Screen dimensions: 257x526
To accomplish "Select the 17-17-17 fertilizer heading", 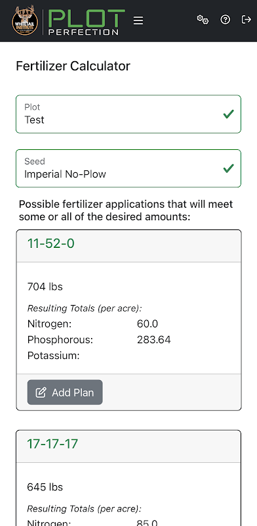I will pos(52,444).
